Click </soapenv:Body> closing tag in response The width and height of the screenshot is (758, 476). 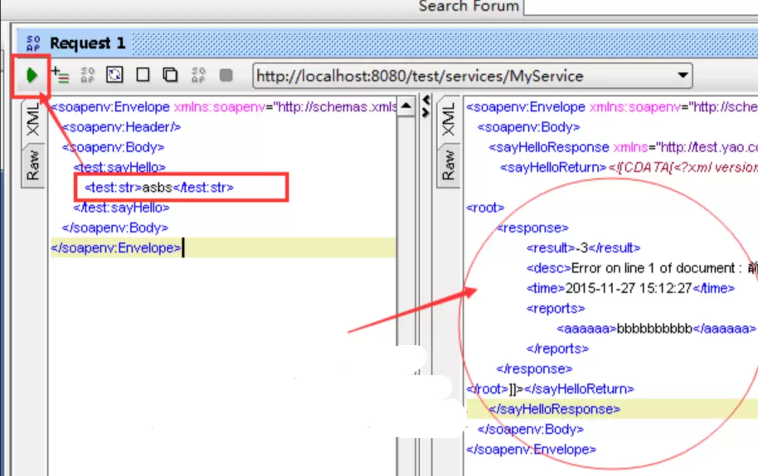[x=530, y=429]
